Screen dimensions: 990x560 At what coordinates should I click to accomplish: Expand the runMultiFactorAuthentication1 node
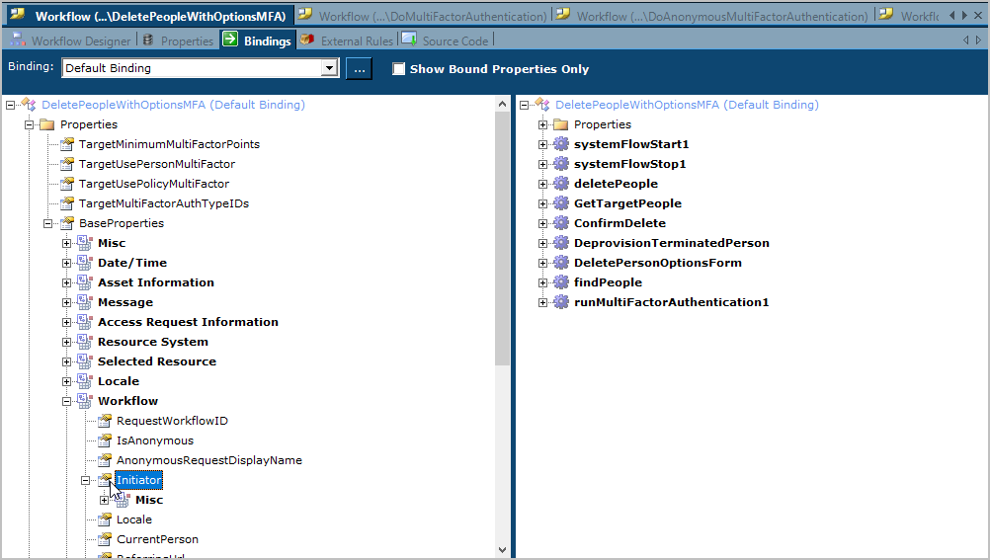(x=542, y=302)
